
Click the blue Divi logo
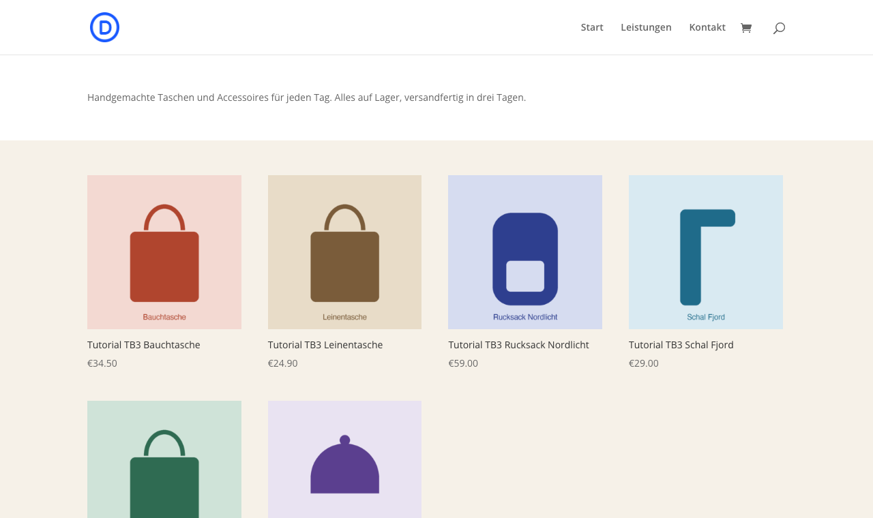[x=104, y=27]
